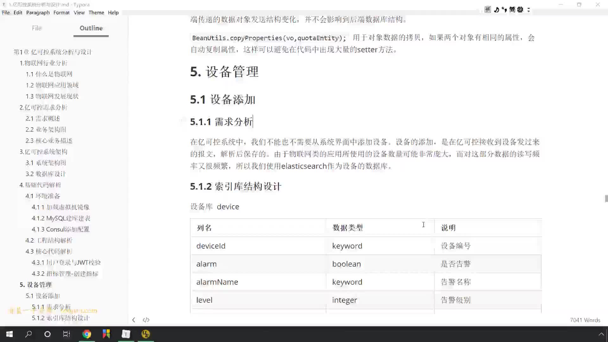
Task: Click the boolean cell in alarm row
Action: click(x=380, y=264)
